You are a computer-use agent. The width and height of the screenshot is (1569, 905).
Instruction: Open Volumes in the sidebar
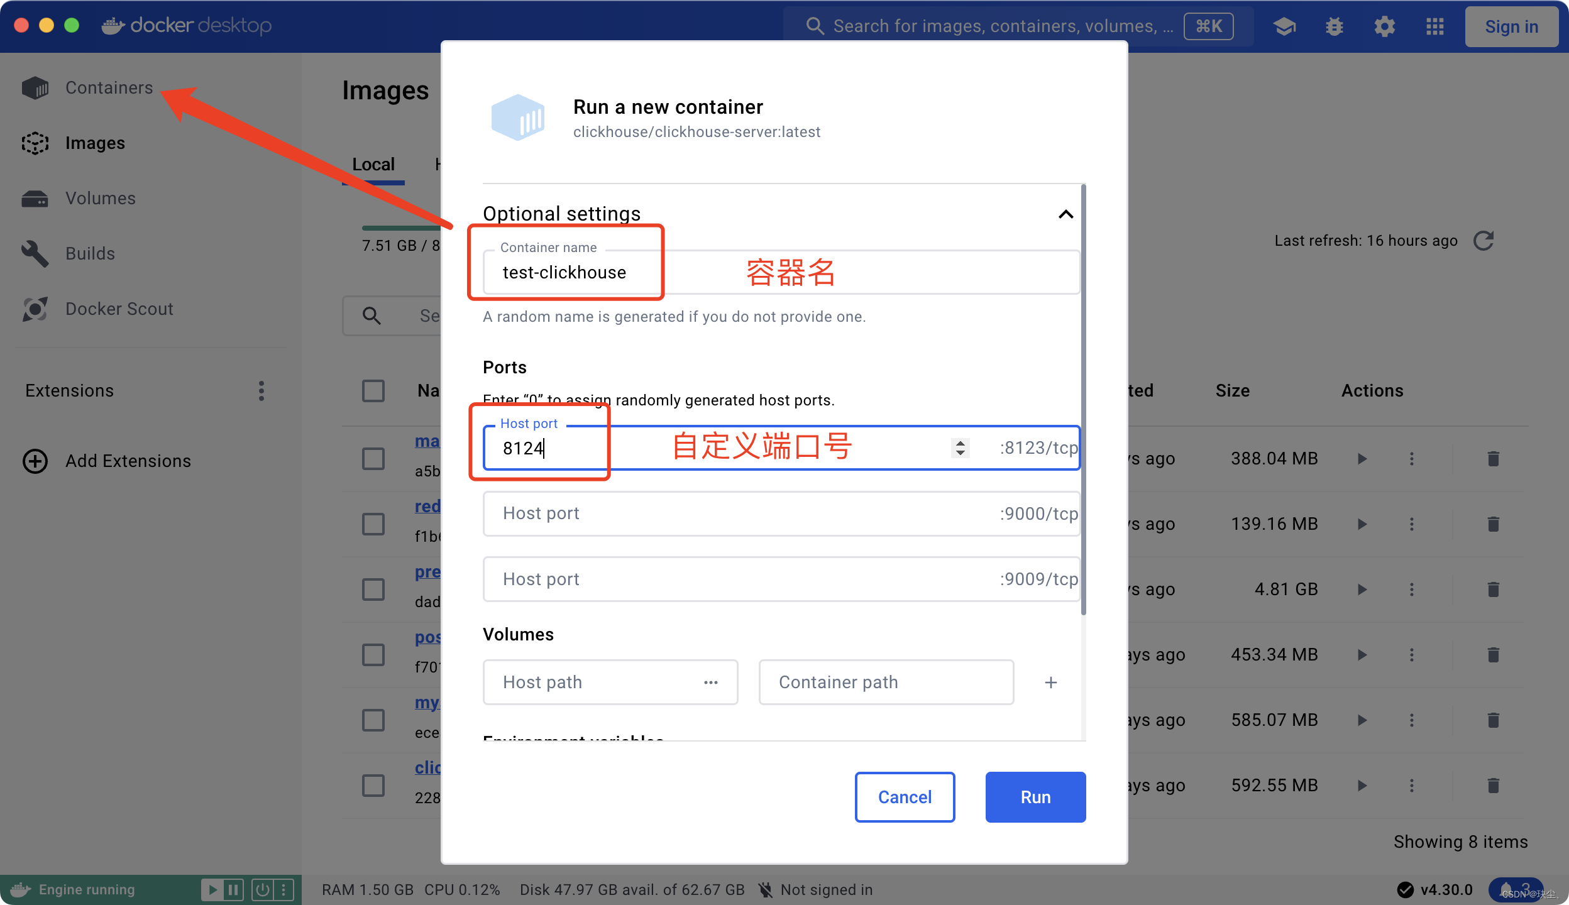tap(78, 199)
